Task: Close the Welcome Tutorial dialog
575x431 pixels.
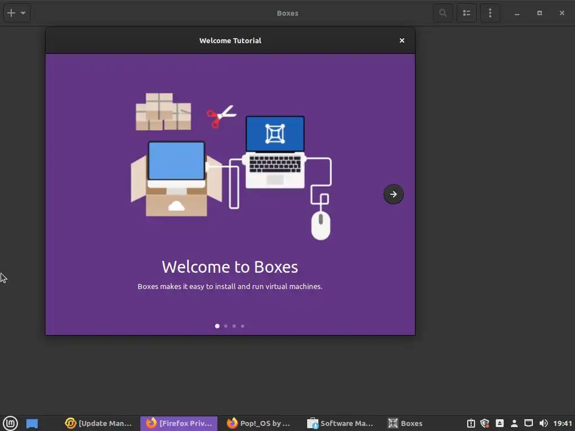Action: pyautogui.click(x=402, y=40)
